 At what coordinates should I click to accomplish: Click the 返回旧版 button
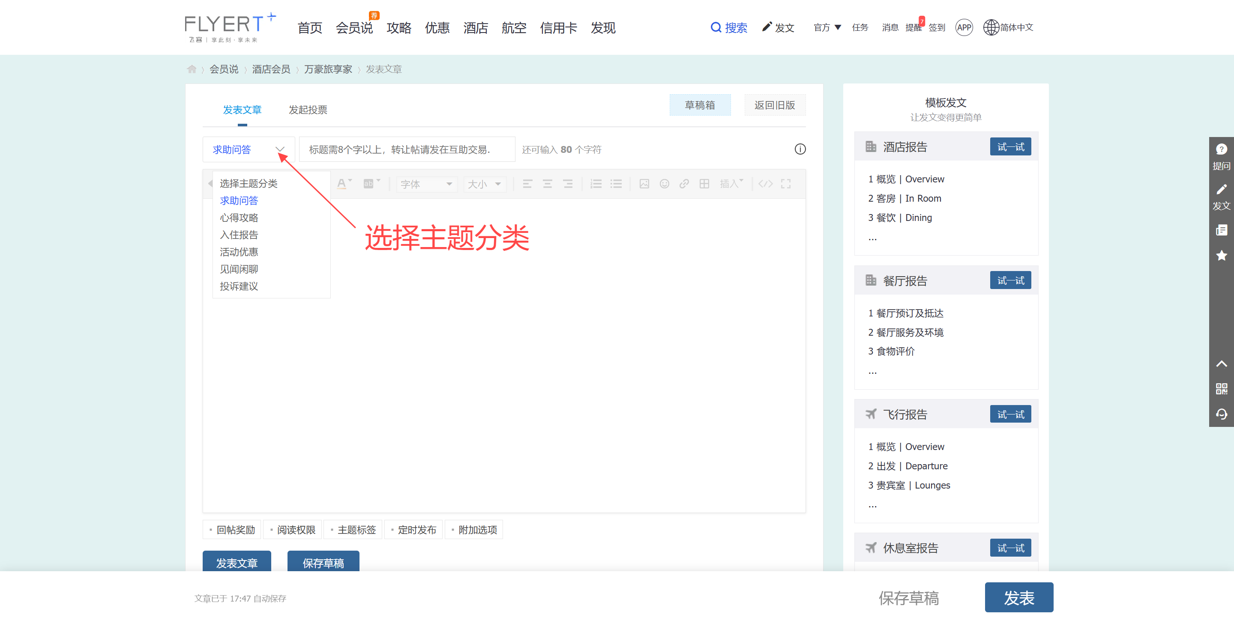pos(775,105)
